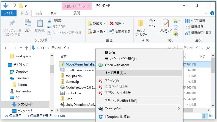Click the Pin to Quick Access icon

[x=12, y=23]
